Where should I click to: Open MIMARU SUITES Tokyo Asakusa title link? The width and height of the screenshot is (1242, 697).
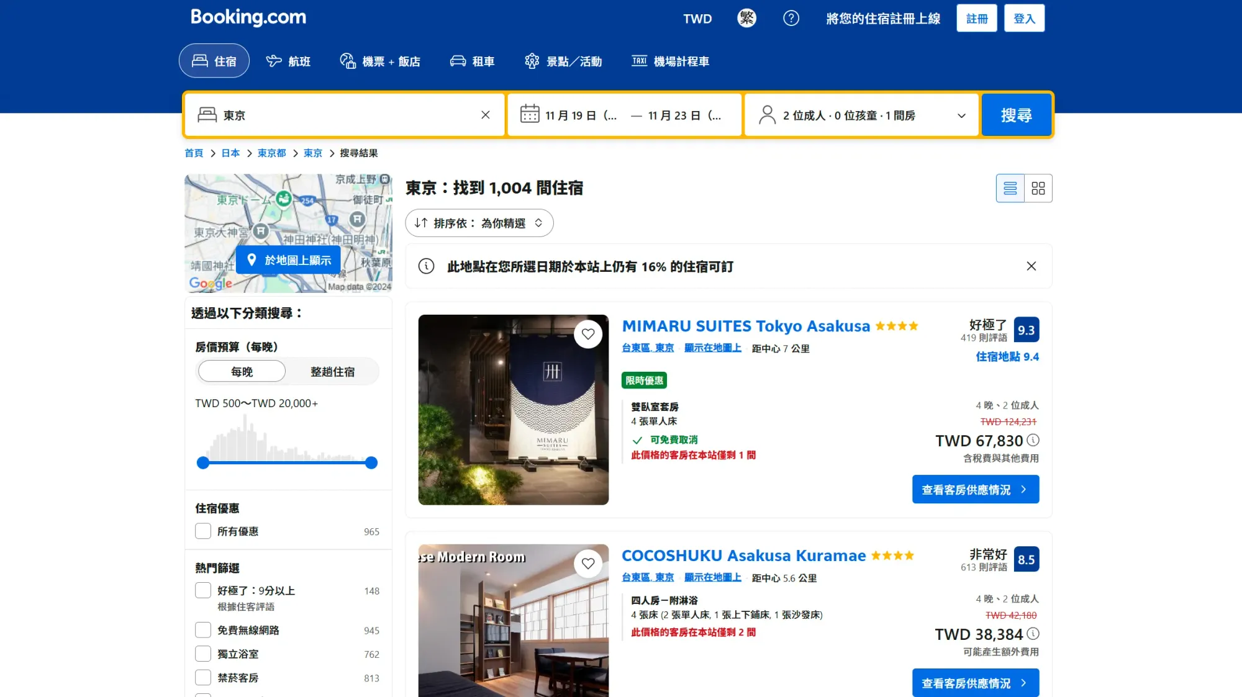click(x=746, y=326)
